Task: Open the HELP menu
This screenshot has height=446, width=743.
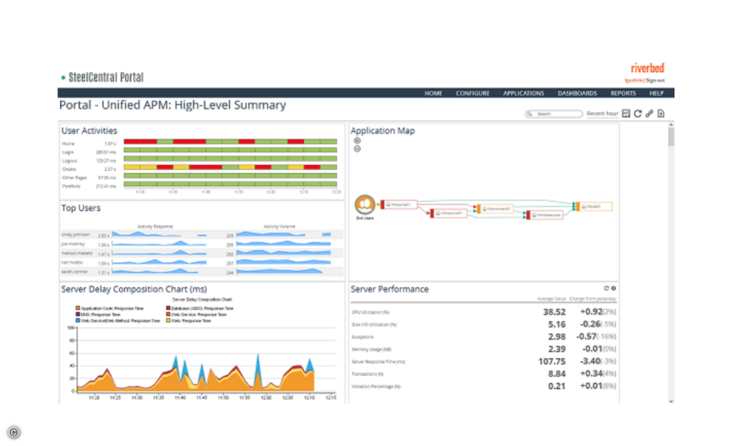Action: tap(656, 94)
